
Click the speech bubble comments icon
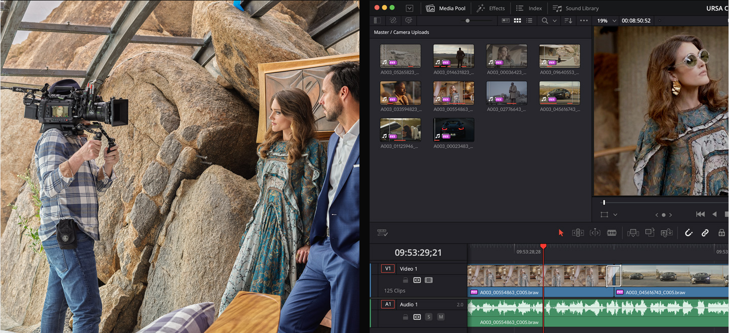(x=408, y=21)
